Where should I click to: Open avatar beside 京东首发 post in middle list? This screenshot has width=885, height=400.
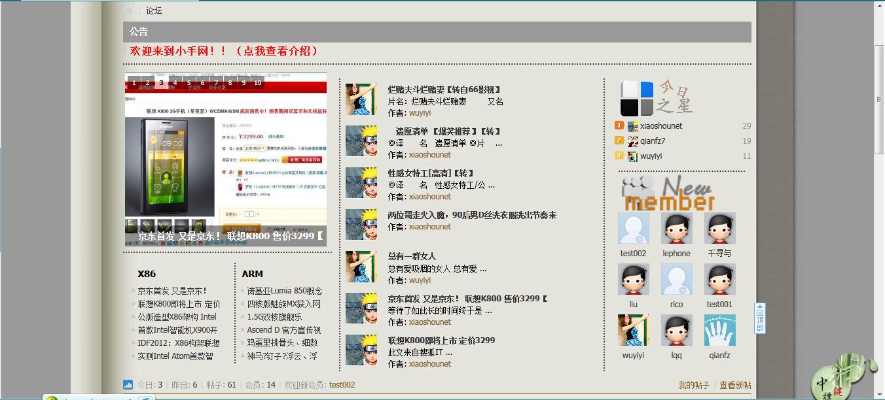click(x=361, y=308)
